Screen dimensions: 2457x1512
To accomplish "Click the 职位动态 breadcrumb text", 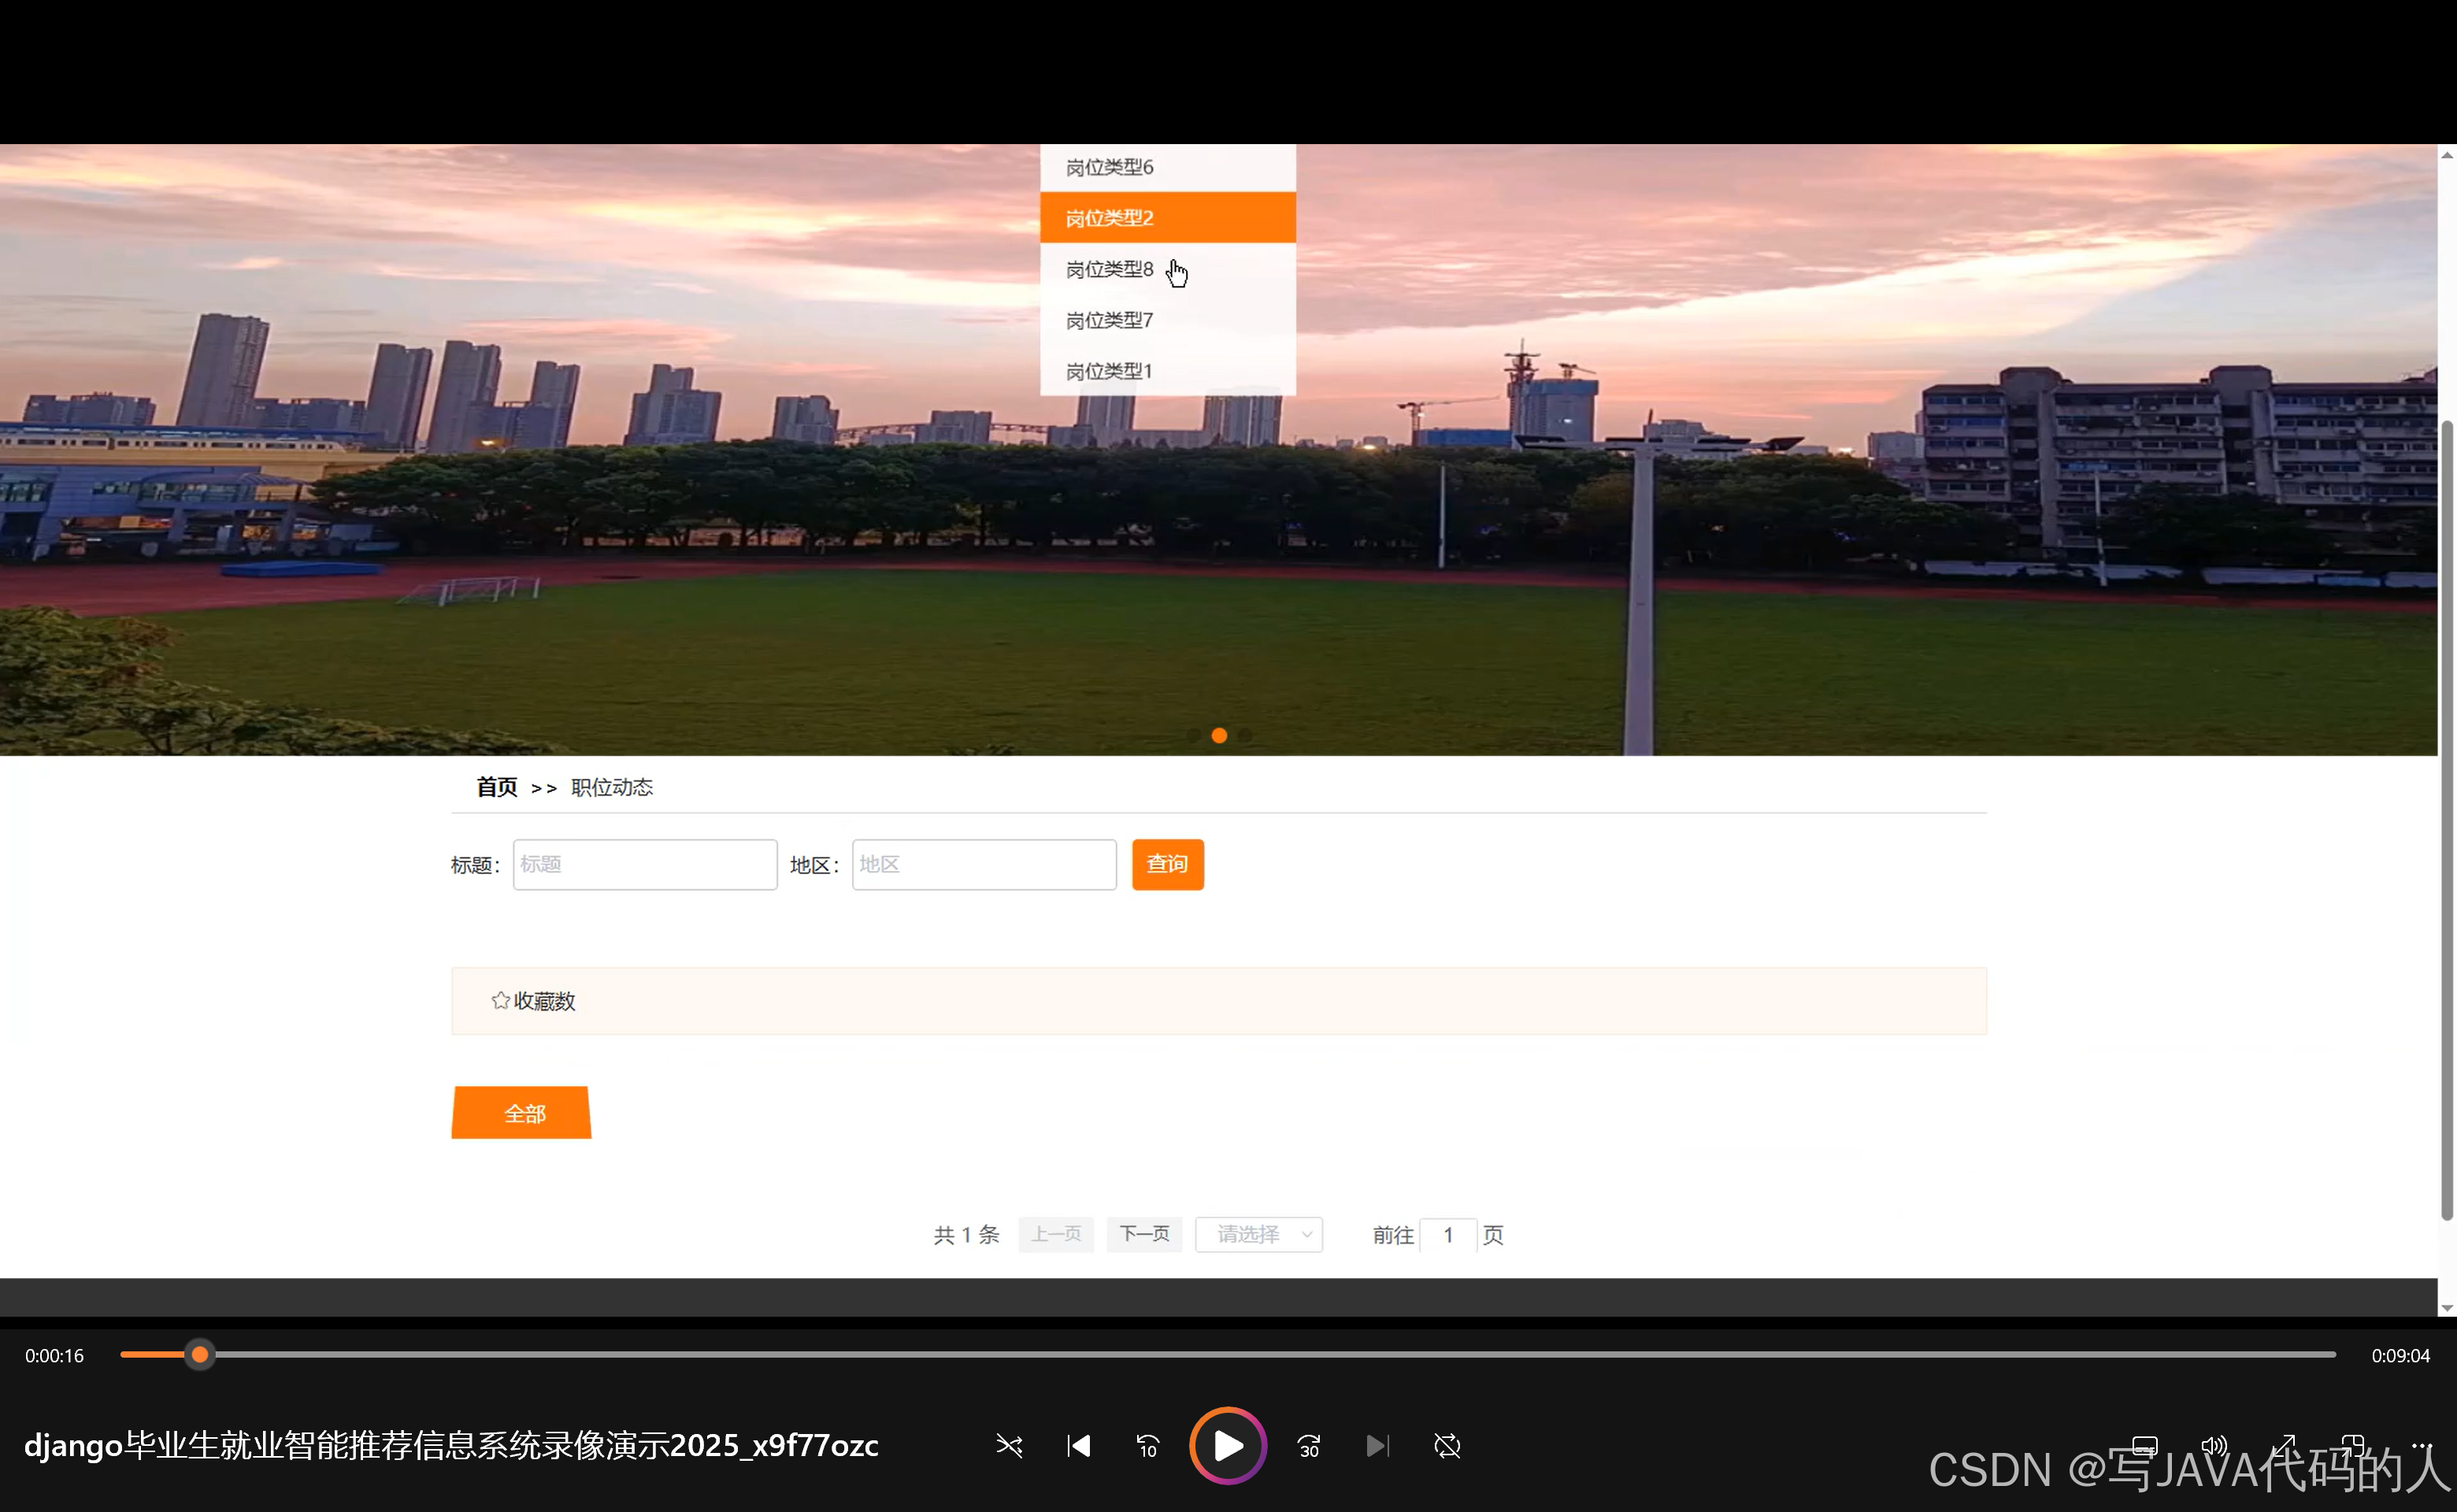I will pyautogui.click(x=612, y=787).
